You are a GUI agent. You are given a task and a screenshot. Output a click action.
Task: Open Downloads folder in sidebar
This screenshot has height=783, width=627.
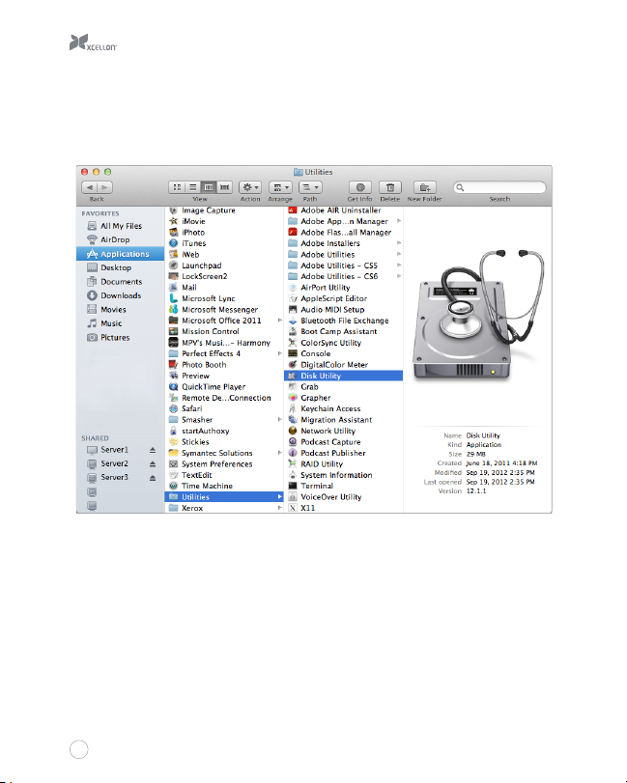121,296
